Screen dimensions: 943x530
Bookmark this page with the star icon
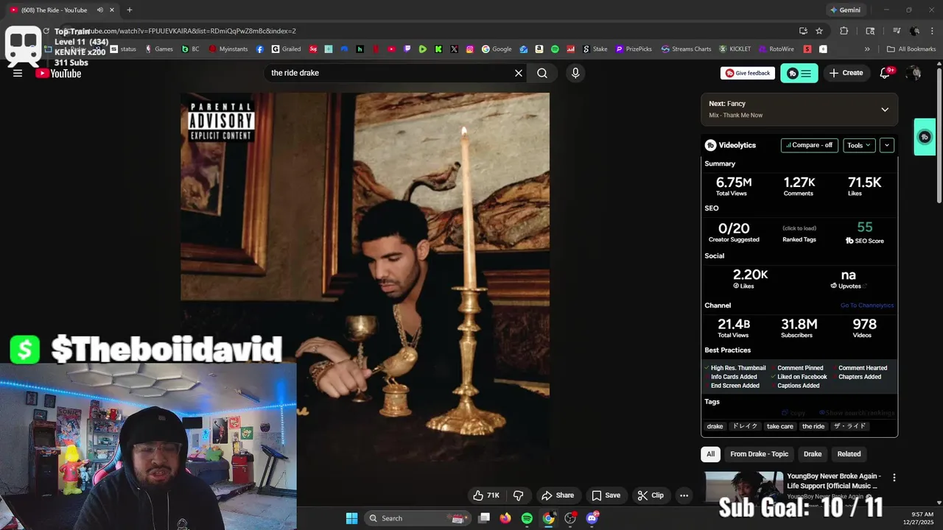coord(819,31)
